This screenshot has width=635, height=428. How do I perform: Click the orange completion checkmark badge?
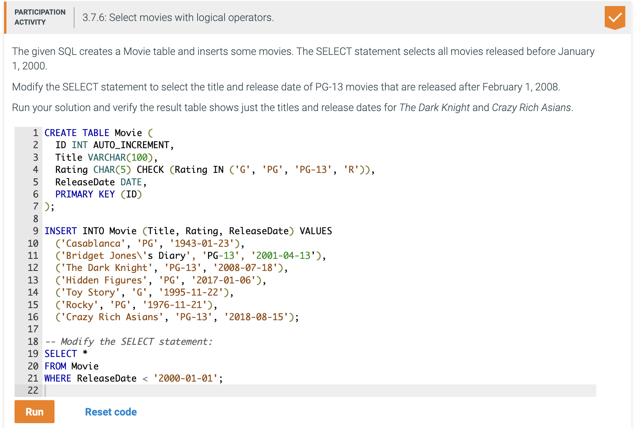(615, 18)
